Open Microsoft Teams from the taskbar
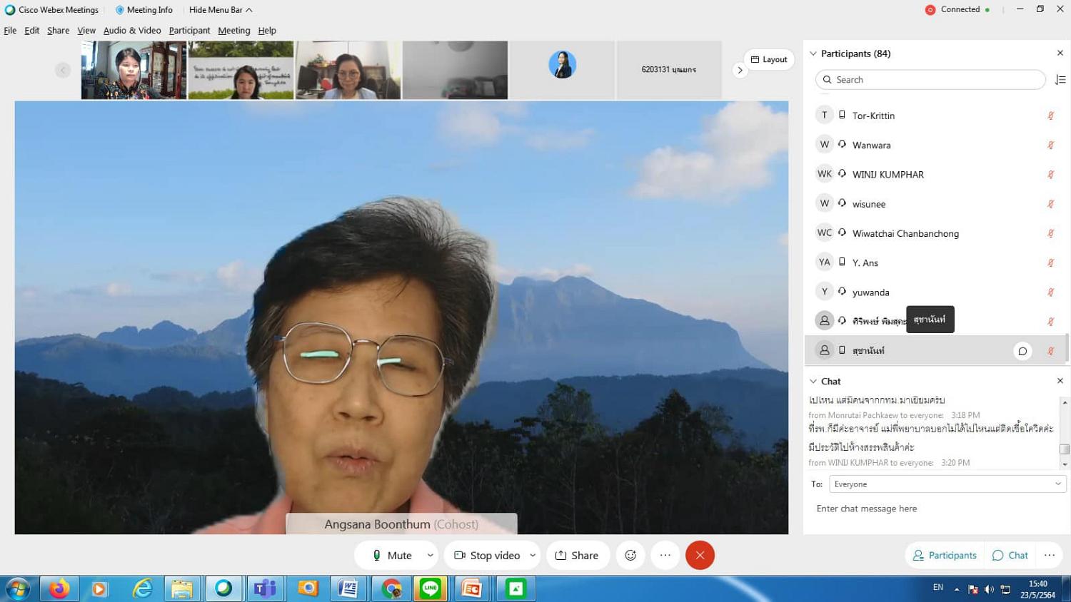The height and width of the screenshot is (602, 1071). [x=266, y=588]
